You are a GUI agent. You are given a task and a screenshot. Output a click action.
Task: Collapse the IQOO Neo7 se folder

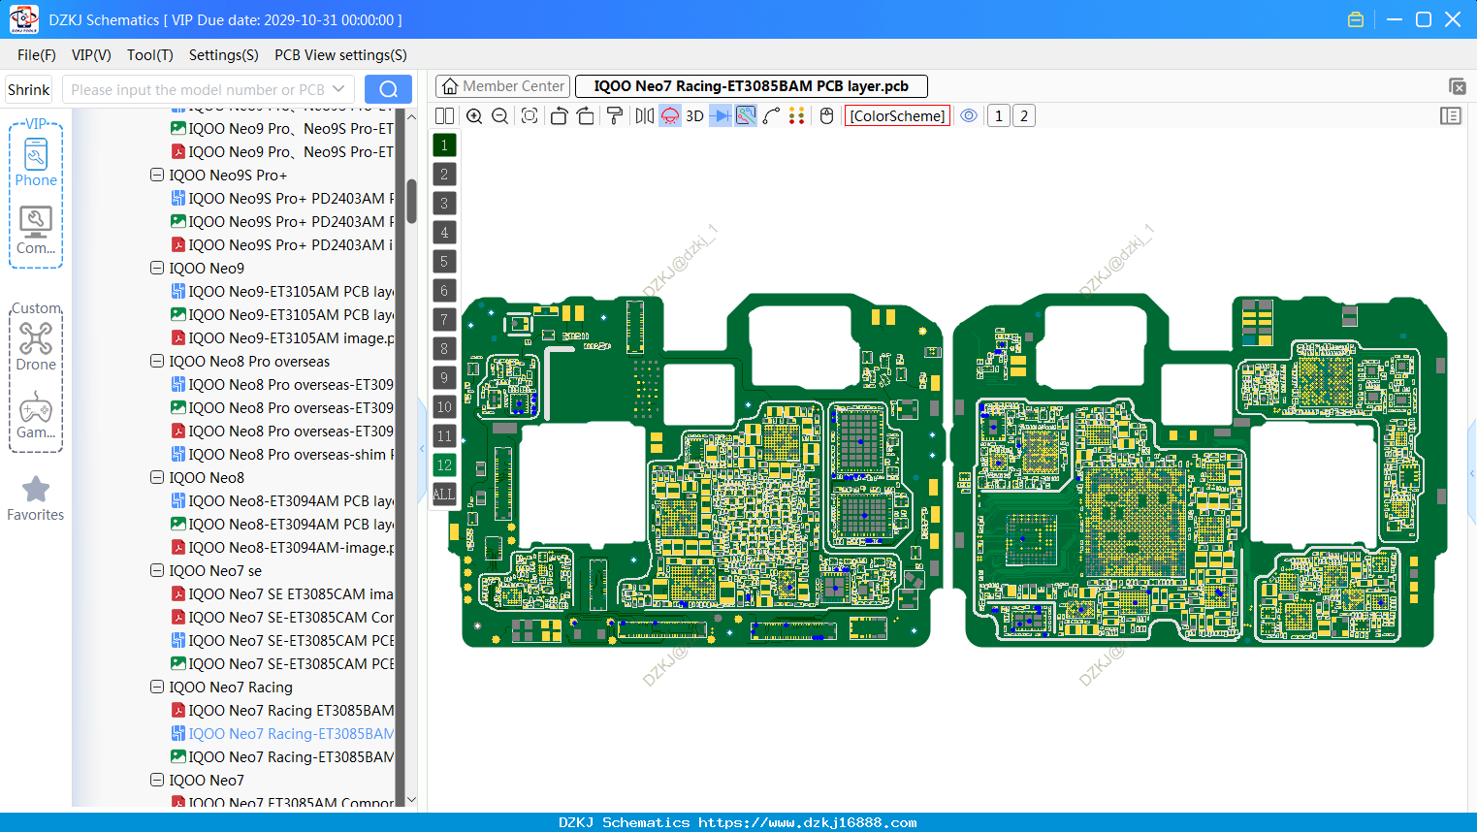click(157, 571)
